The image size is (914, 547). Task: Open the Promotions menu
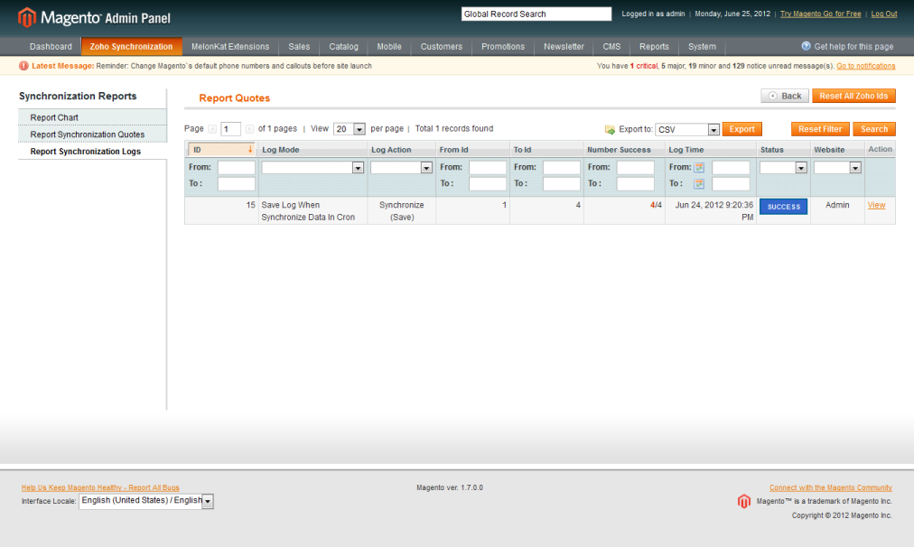coord(503,47)
